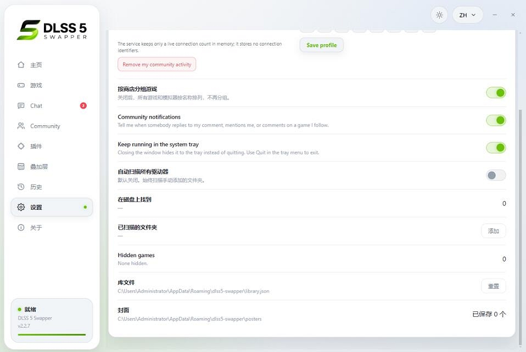Go to the 游戏 section
The image size is (526, 352).
52,85
